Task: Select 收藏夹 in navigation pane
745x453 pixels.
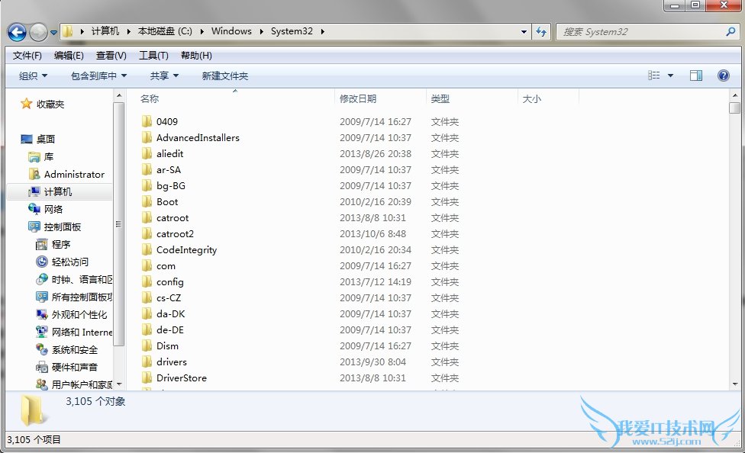Action: tap(50, 104)
